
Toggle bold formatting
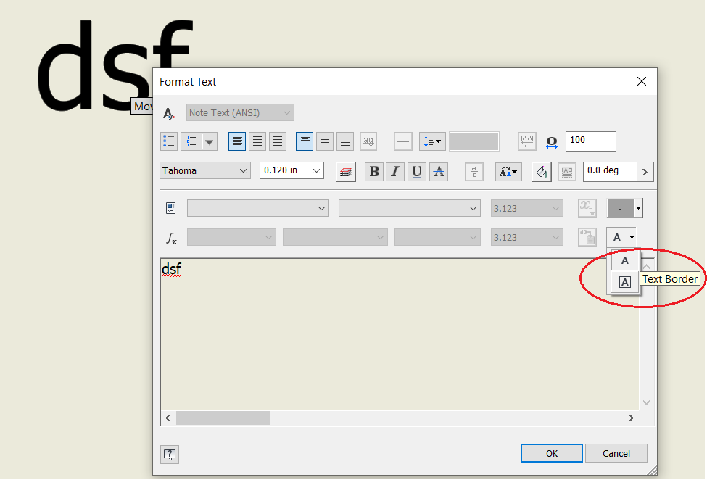point(374,172)
